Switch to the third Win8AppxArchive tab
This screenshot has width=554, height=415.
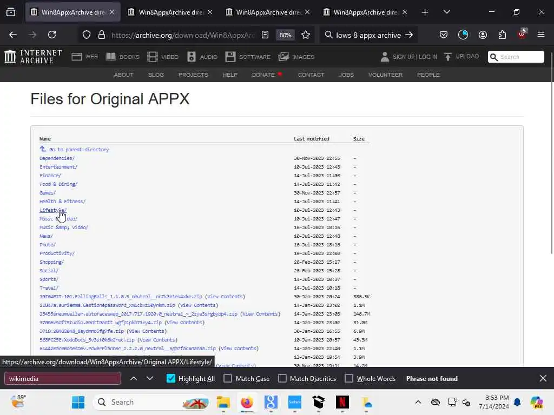pyautogui.click(x=268, y=12)
